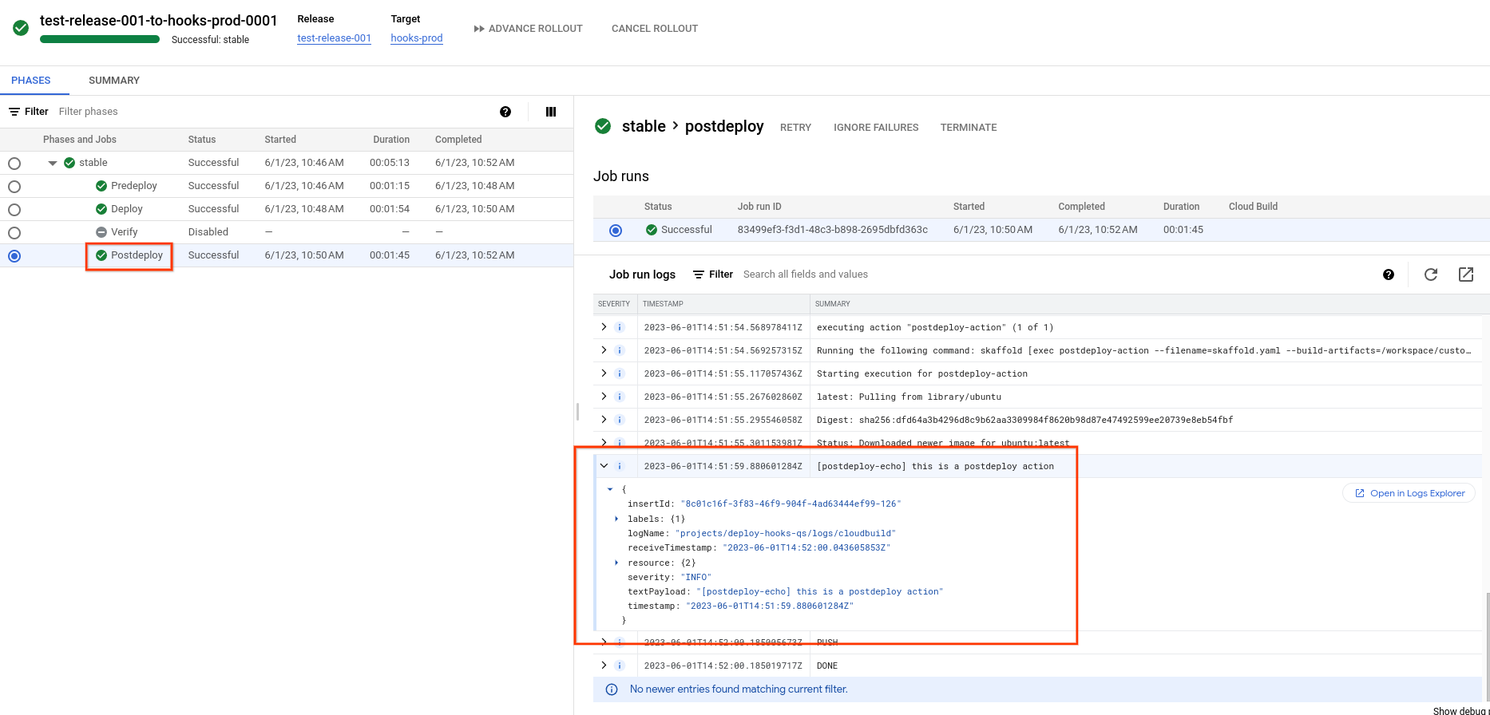
Task: Open the phases filter help icon
Action: click(x=505, y=112)
